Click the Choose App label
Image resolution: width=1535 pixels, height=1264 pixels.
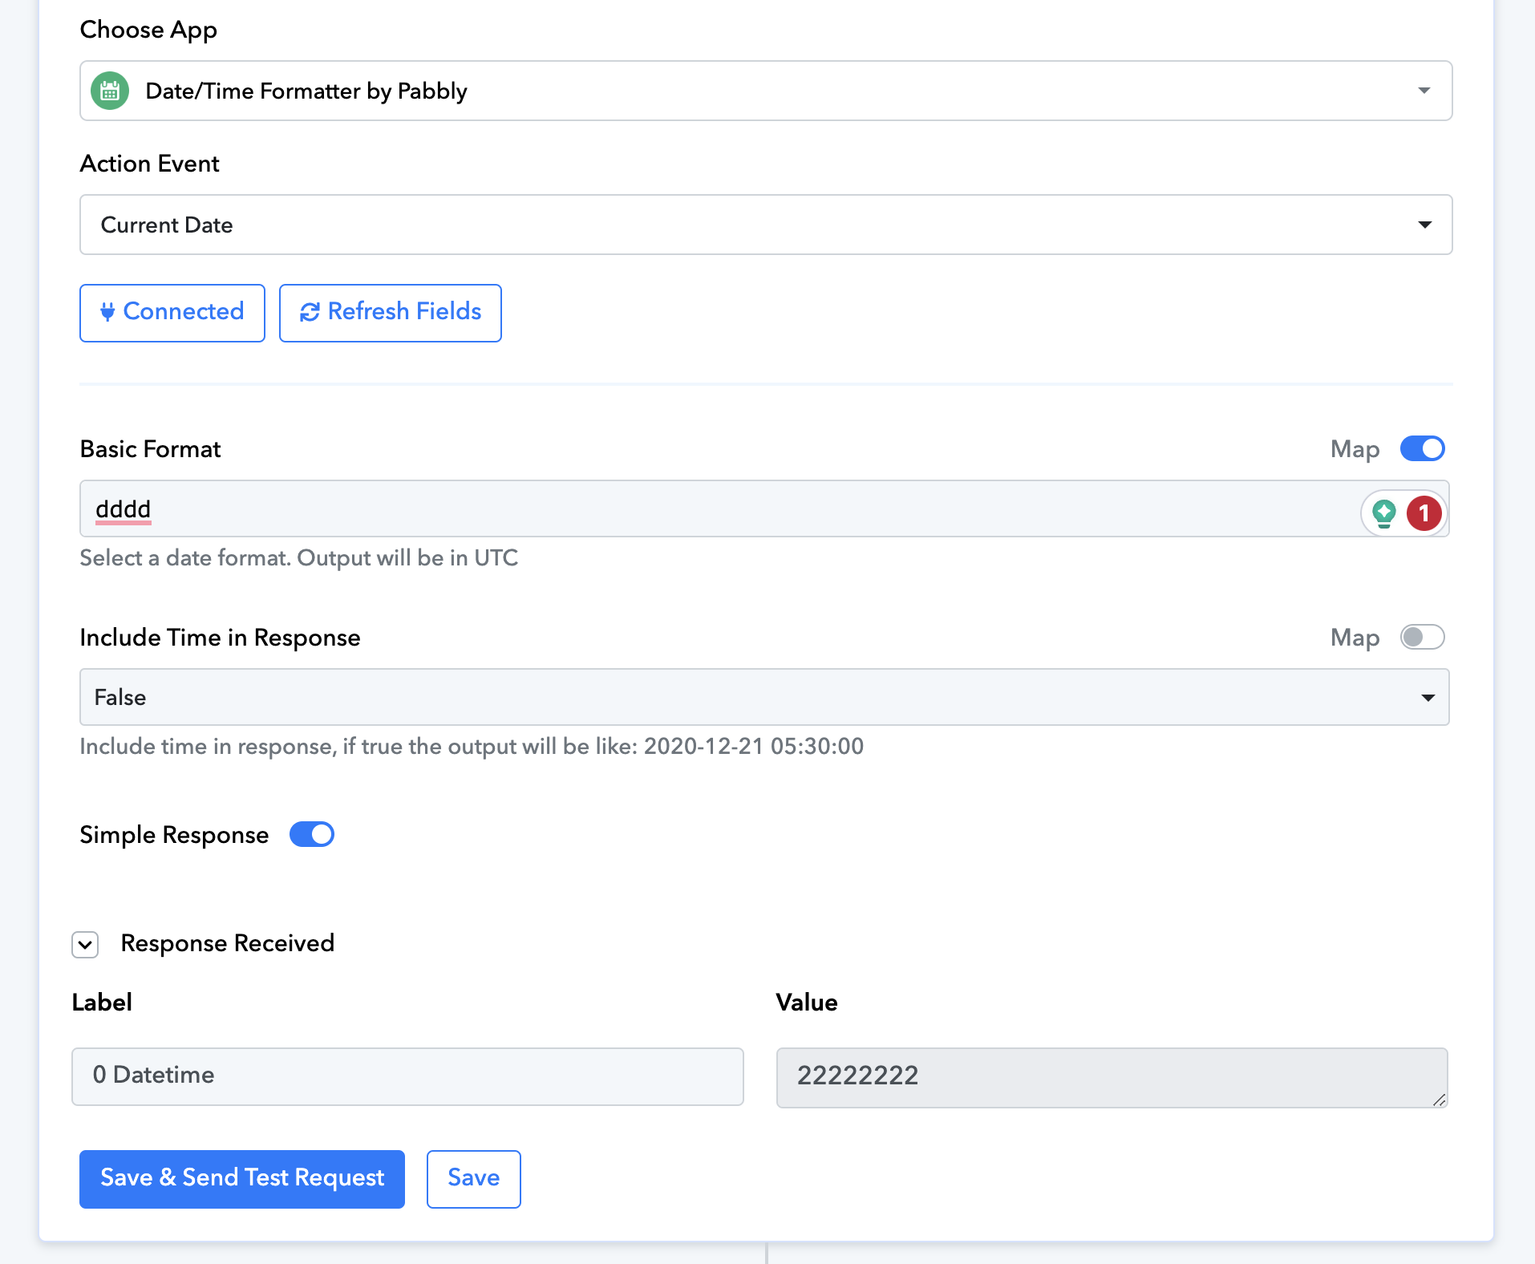coord(148,30)
